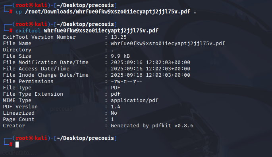Click the Page Count value 1
Screen dimensions: 272x157
[112, 119]
